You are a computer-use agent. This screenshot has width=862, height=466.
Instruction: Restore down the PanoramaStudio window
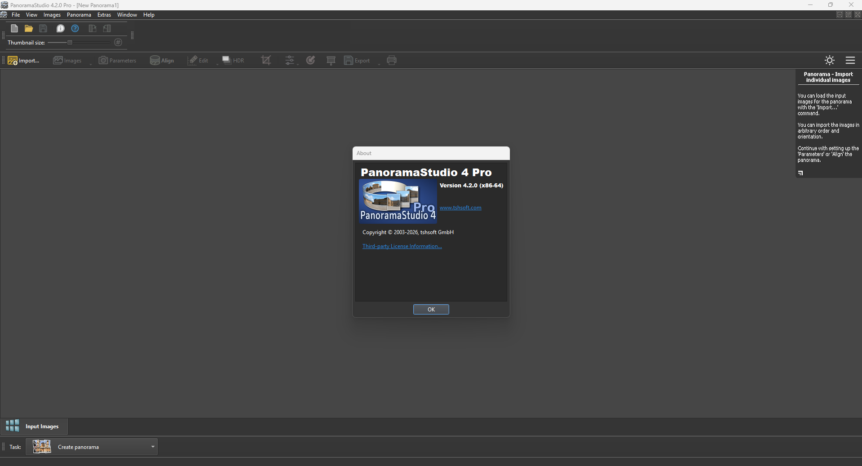click(831, 5)
